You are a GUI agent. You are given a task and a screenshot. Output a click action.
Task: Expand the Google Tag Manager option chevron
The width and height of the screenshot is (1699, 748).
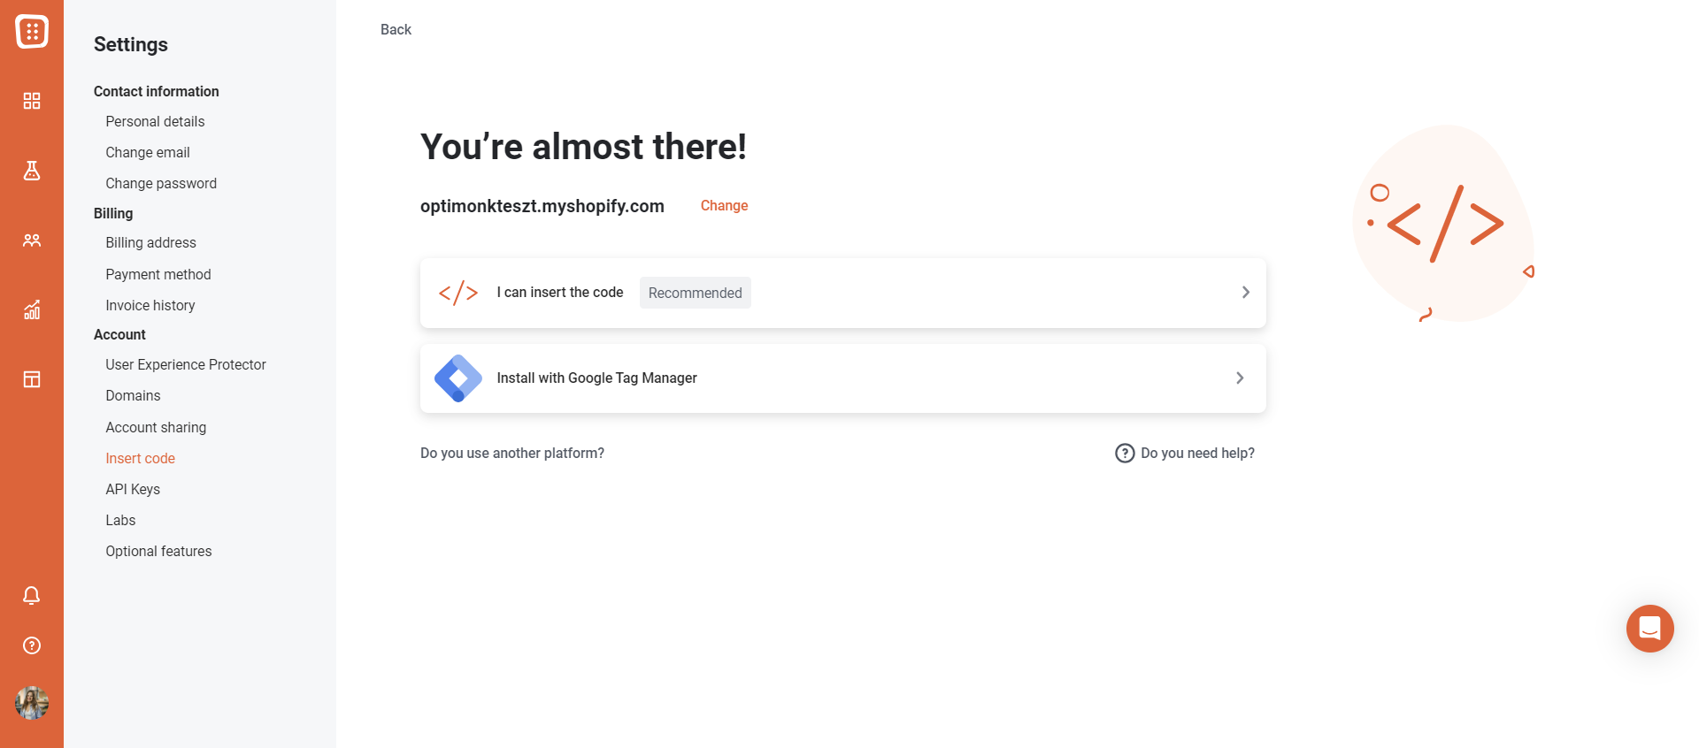[1240, 378]
